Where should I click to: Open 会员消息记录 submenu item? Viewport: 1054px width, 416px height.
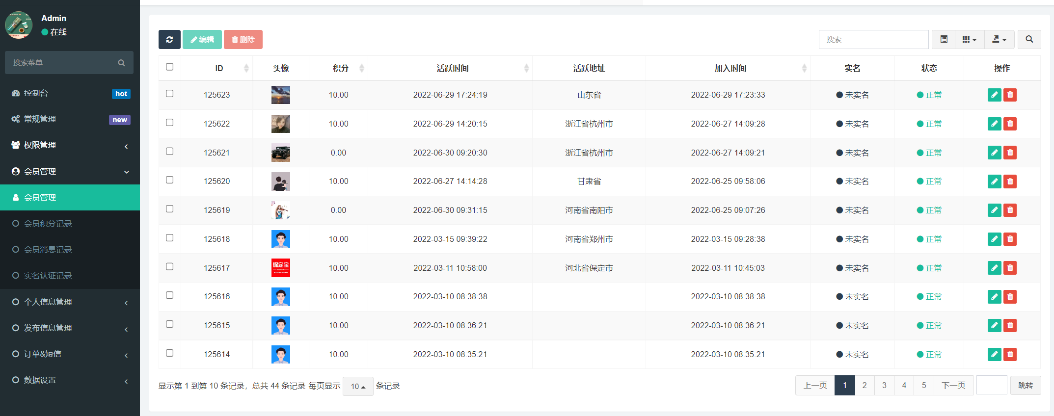click(70, 249)
